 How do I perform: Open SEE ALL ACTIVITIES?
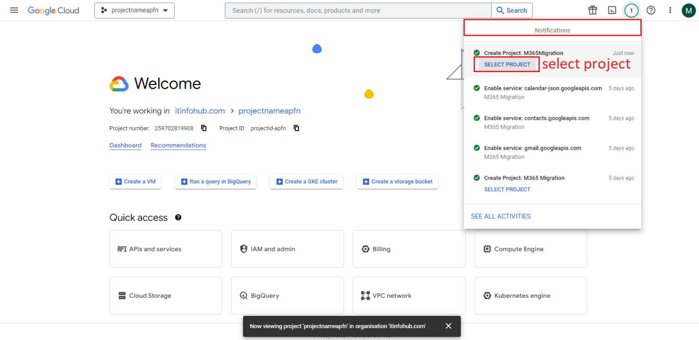(x=501, y=216)
